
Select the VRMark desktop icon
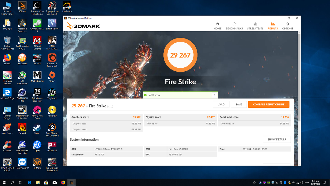[37, 164]
